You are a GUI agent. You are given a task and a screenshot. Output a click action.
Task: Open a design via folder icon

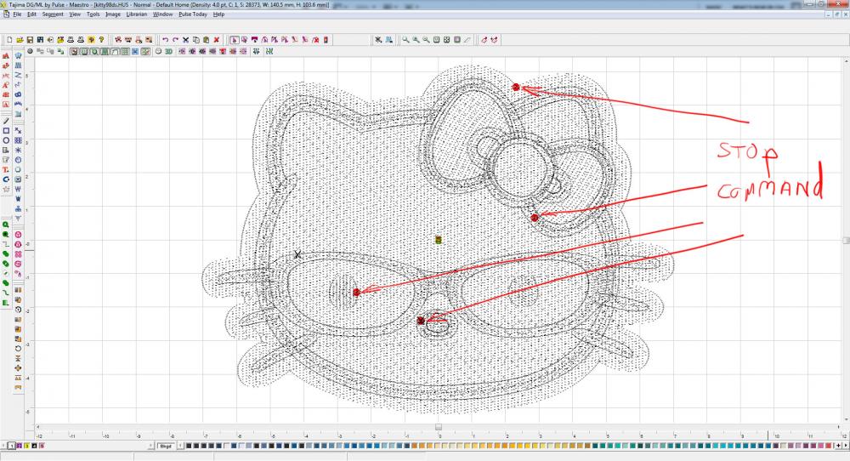point(20,40)
